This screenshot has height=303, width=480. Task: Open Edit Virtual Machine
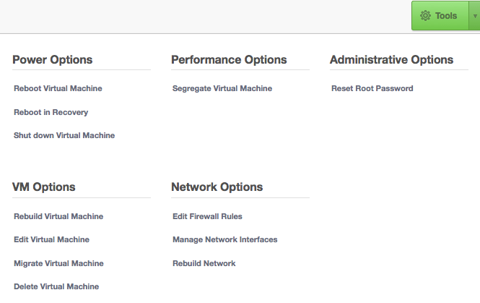point(51,239)
